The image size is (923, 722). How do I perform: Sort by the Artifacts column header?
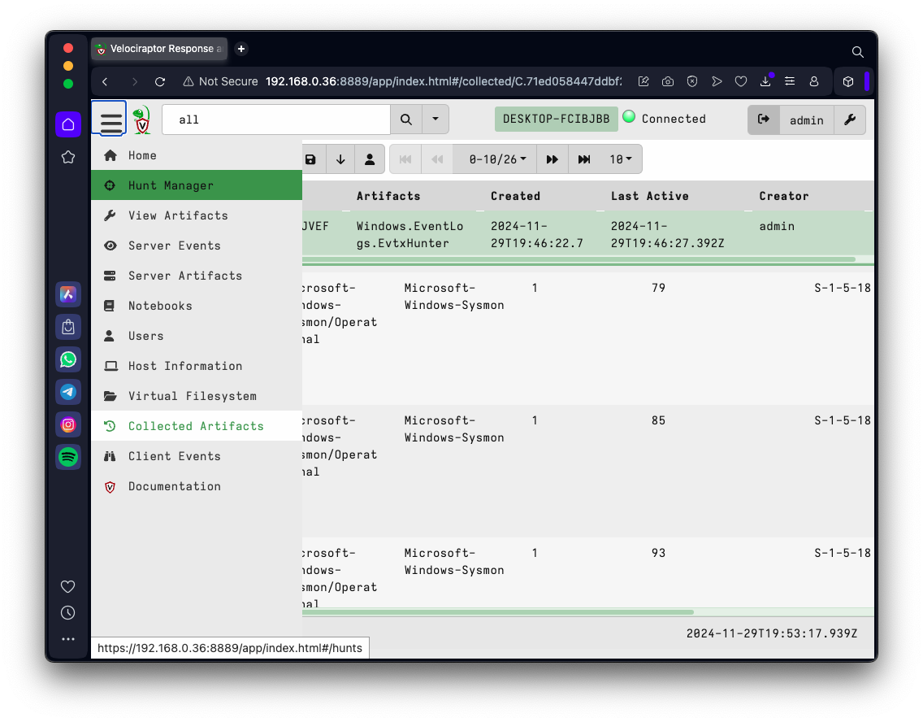tap(388, 196)
